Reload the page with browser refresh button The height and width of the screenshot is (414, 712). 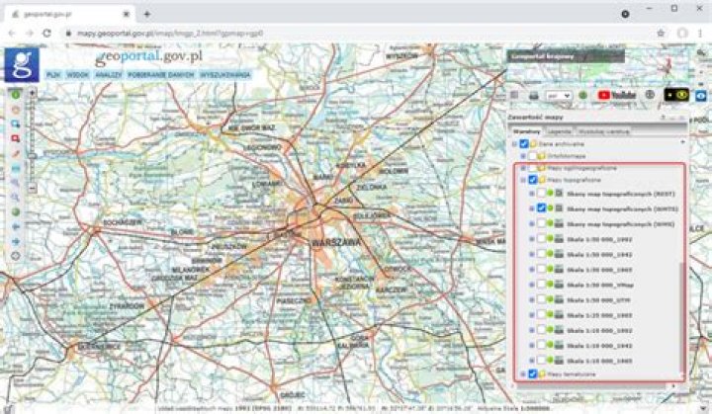pos(46,33)
